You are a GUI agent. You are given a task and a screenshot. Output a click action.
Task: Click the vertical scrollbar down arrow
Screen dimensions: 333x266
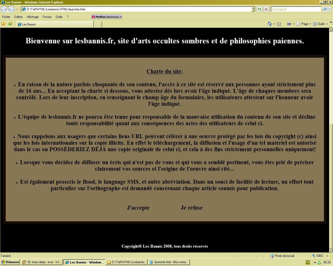click(331, 251)
